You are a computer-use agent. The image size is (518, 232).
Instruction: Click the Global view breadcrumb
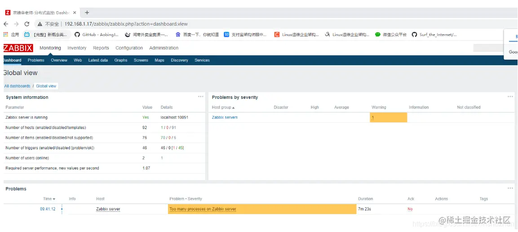pos(46,86)
